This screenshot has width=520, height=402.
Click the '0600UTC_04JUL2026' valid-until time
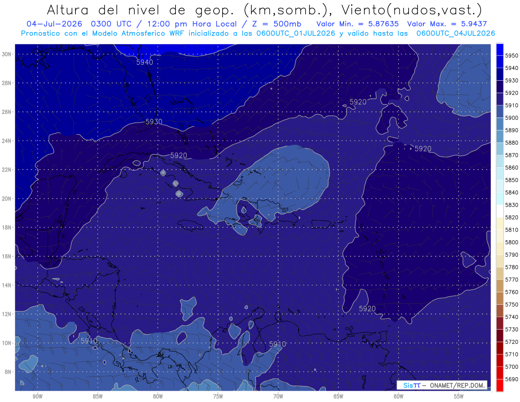tap(455, 33)
